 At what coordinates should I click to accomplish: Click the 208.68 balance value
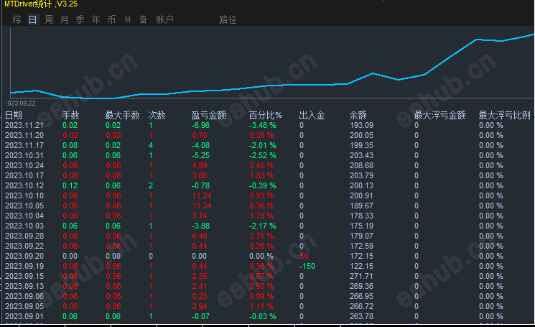[x=361, y=165]
